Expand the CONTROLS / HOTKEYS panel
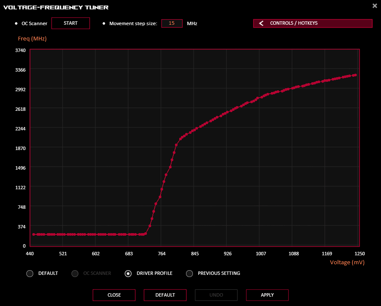381x306 pixels. coord(312,23)
